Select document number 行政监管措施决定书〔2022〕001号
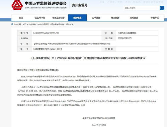Viewport: 167px width, 127px height. pyautogui.click(x=48, y=49)
